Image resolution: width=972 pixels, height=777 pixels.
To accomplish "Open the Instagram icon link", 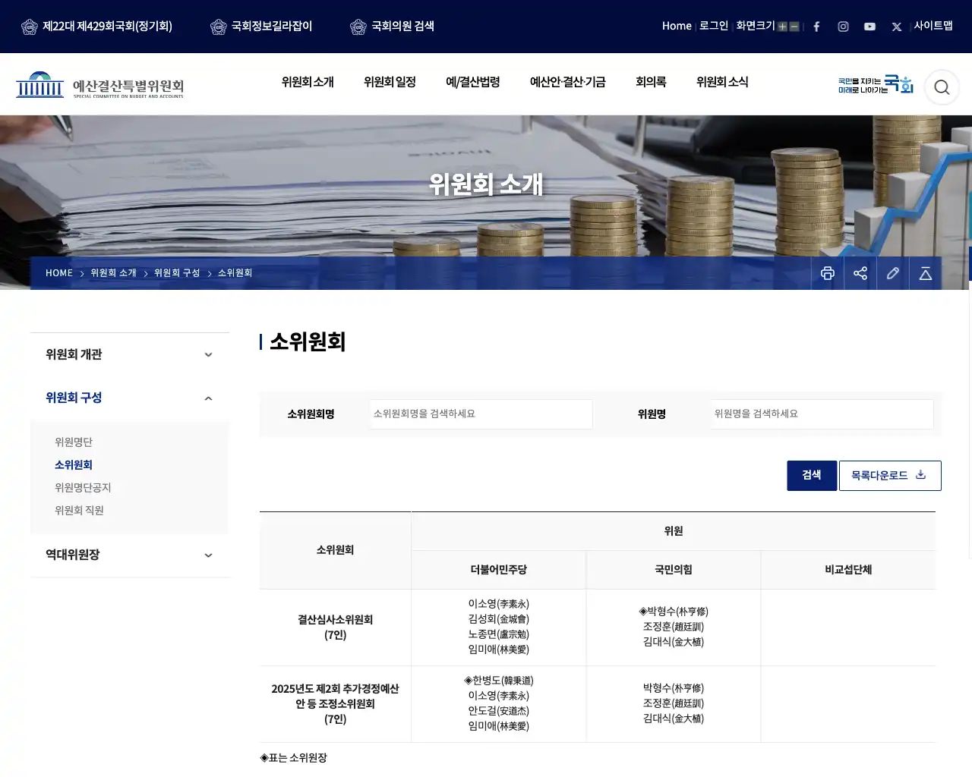I will 843,27.
